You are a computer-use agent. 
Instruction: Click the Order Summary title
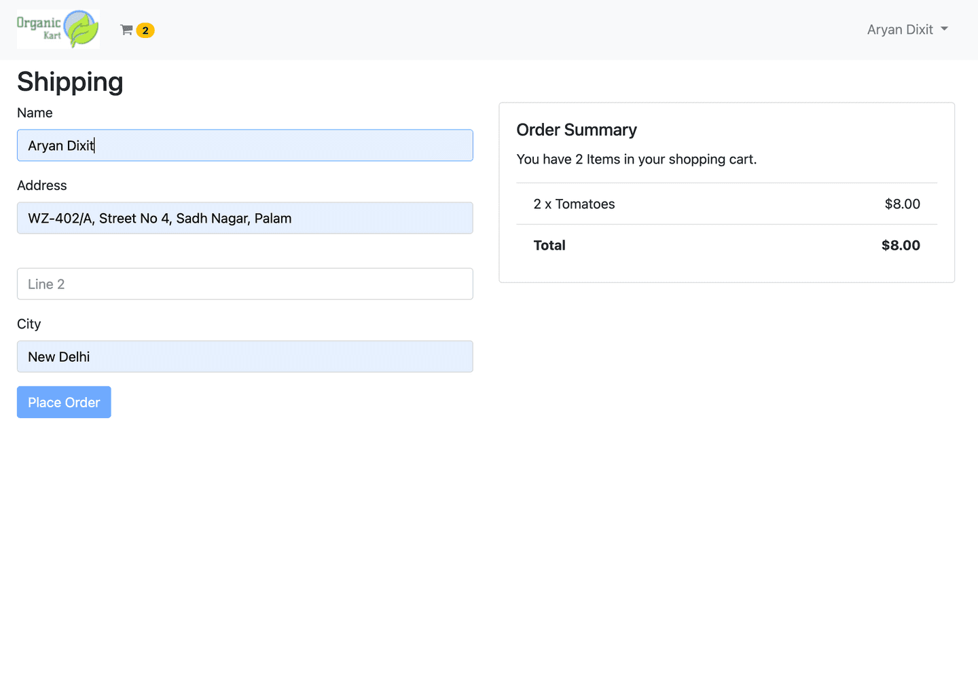pos(577,130)
